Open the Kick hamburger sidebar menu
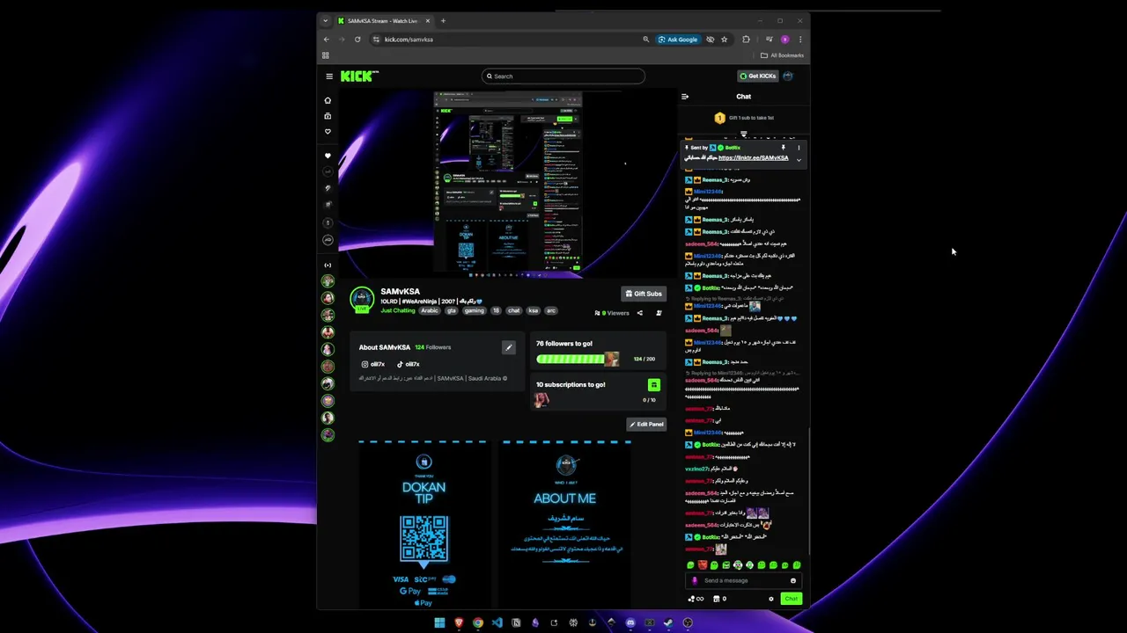Image resolution: width=1127 pixels, height=633 pixels. (x=329, y=76)
